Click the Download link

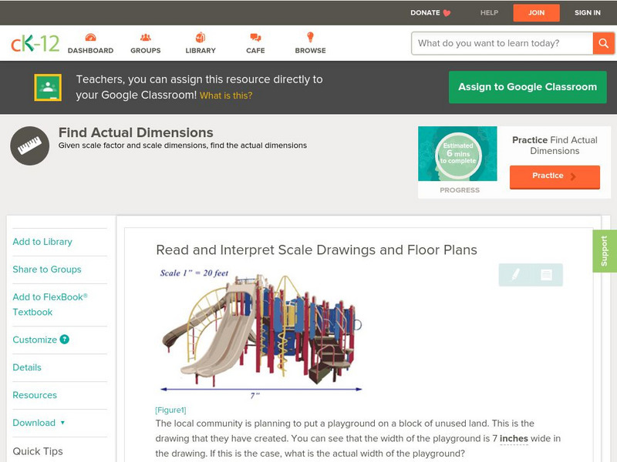tap(34, 423)
